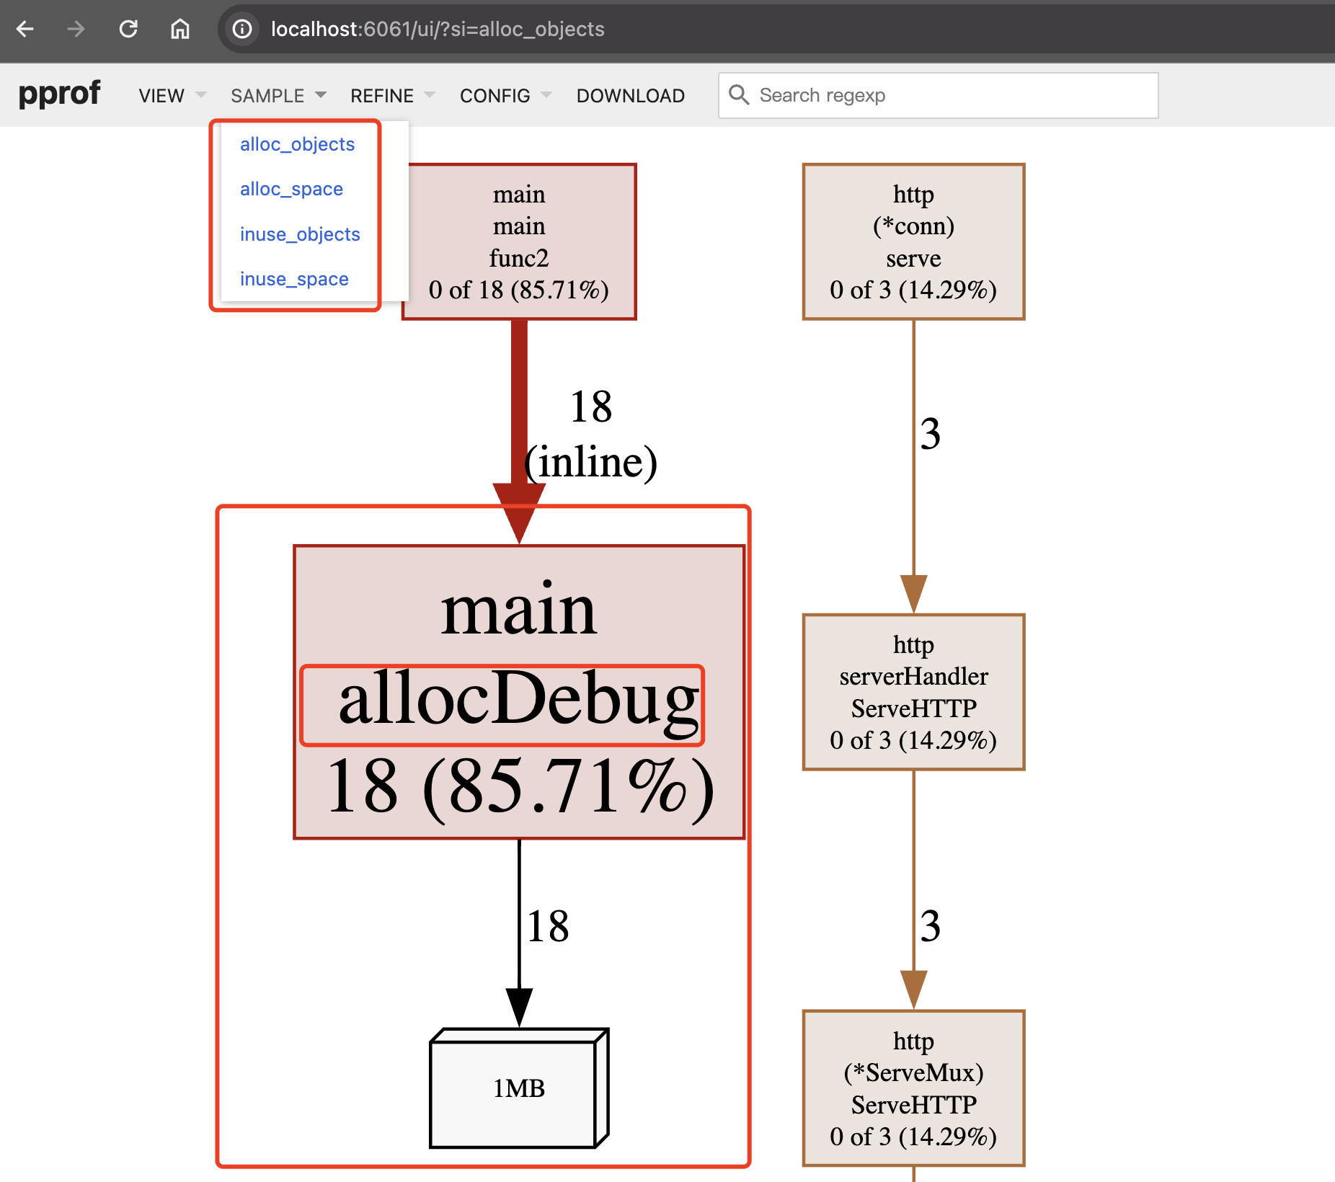The width and height of the screenshot is (1335, 1182).
Task: Switch to alloc_space sample type
Action: 291,189
